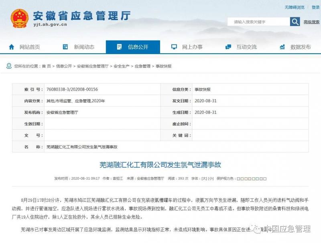Click the national emblem logo

(19, 18)
